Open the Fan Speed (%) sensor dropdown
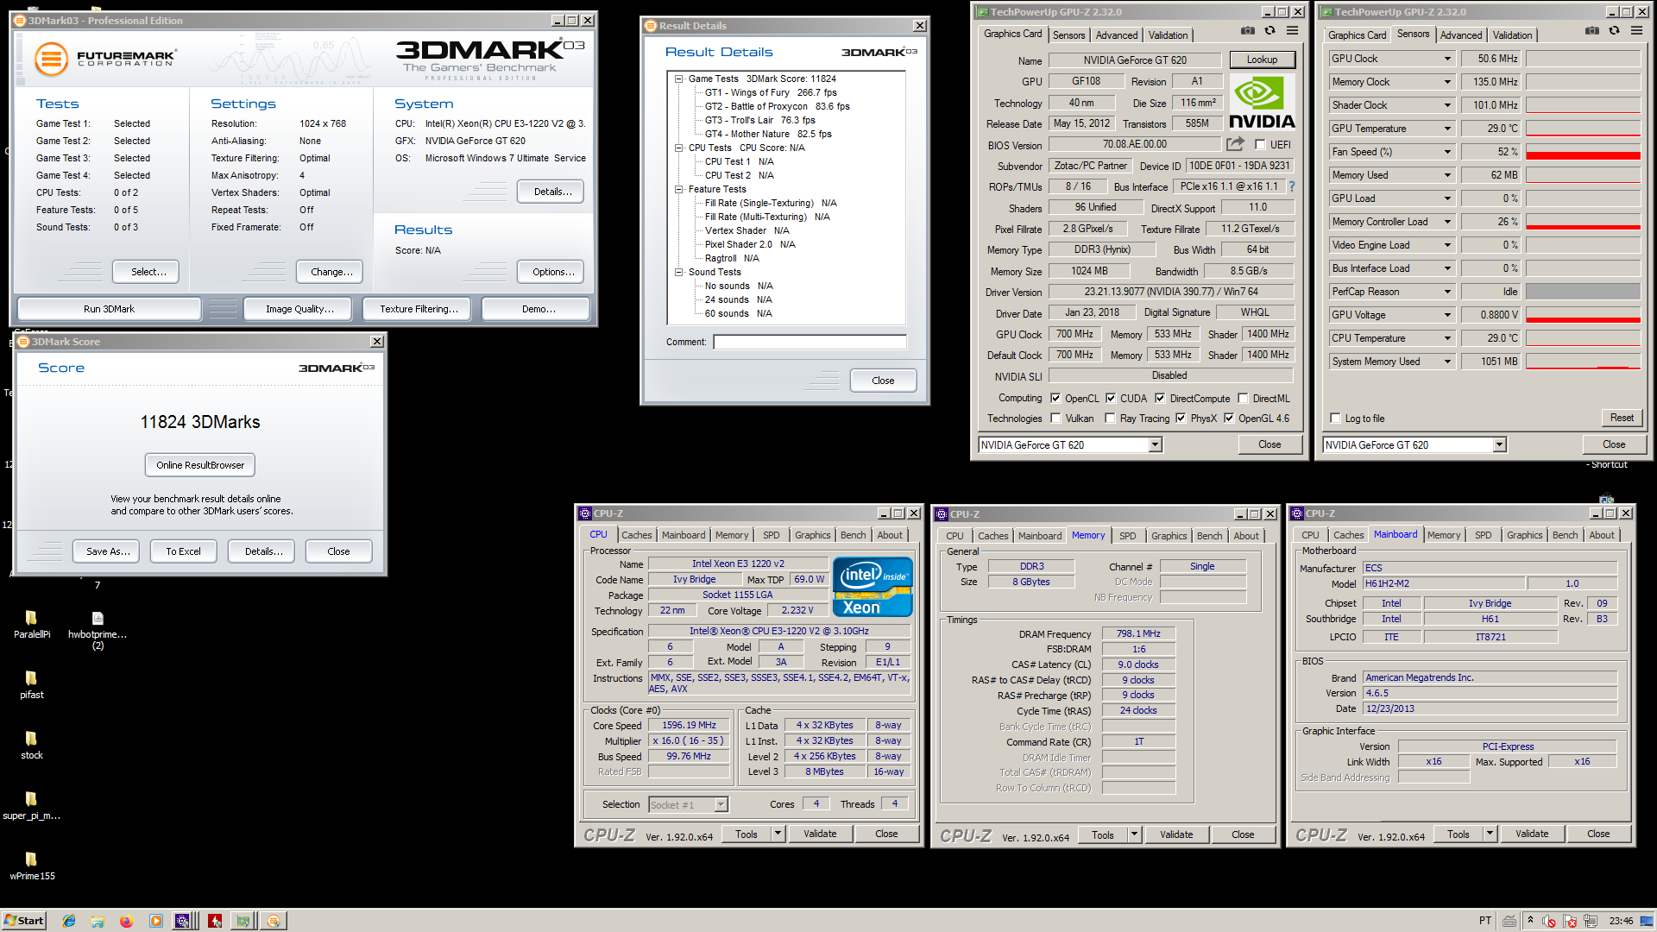Viewport: 1657px width, 932px height. (x=1447, y=152)
